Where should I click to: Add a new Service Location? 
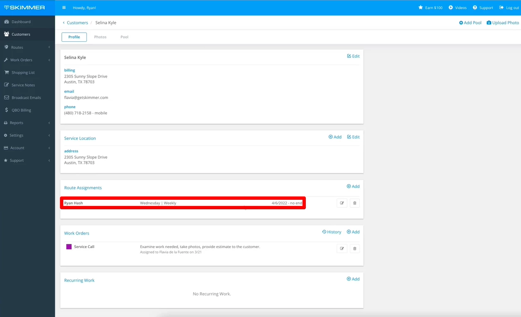pos(335,137)
